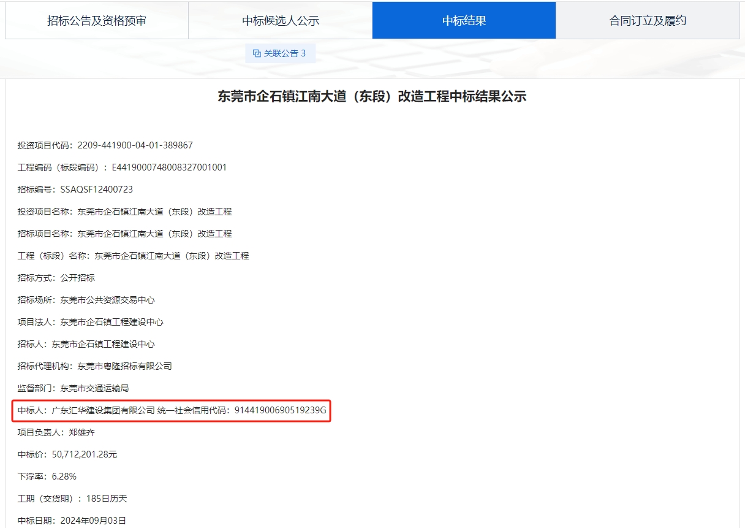Screen dimensions: 745x528
Task: Click the 招标方式 公开招标 line
Action: [56, 278]
